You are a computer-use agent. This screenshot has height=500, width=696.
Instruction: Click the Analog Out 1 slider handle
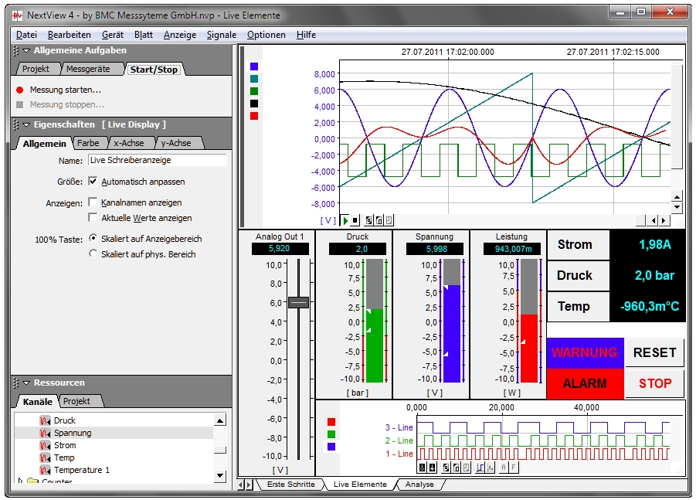point(298,303)
